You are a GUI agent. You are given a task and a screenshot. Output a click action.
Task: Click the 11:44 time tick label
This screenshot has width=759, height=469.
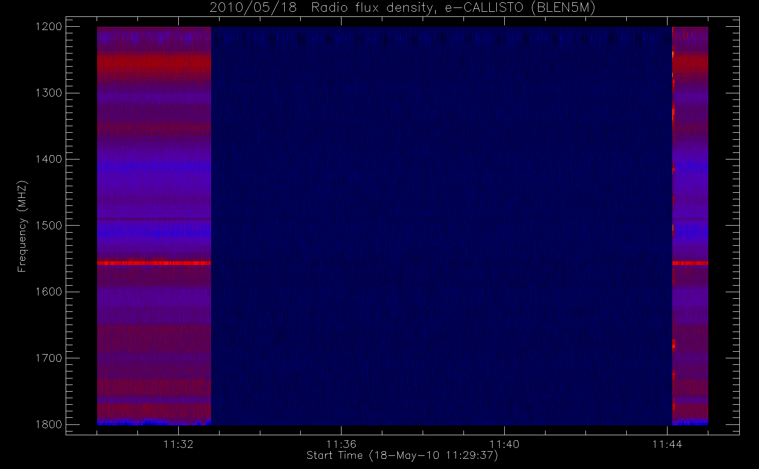(x=667, y=444)
